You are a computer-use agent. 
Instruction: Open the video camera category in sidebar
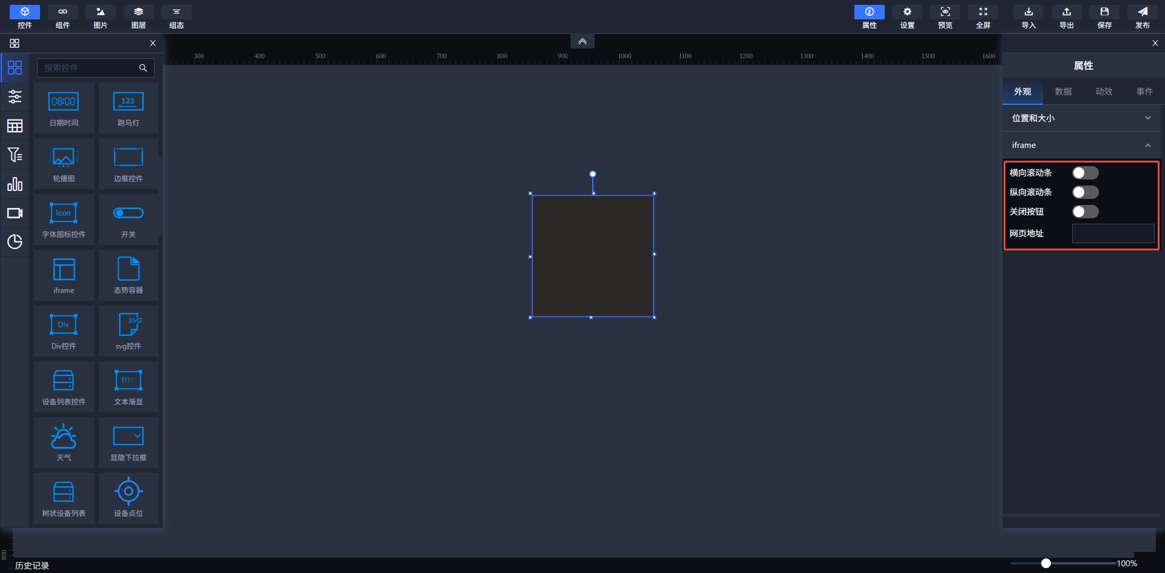(x=15, y=213)
